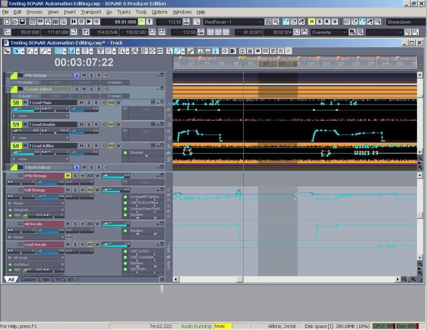Screen dimensions: 427x330
Task: Click the Record button in the transport toolbar
Action: 97,22
